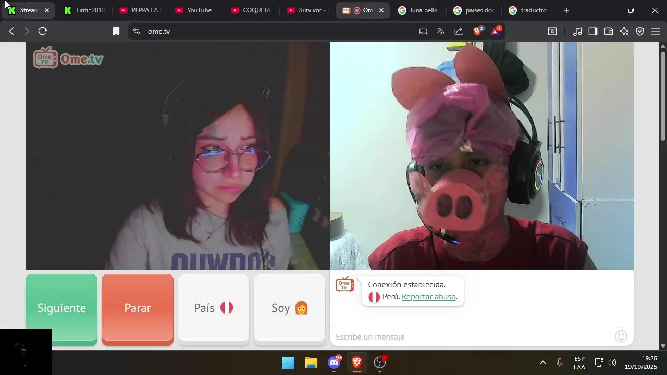The image size is (667, 375).
Task: Open the Windows Start menu
Action: tap(288, 362)
